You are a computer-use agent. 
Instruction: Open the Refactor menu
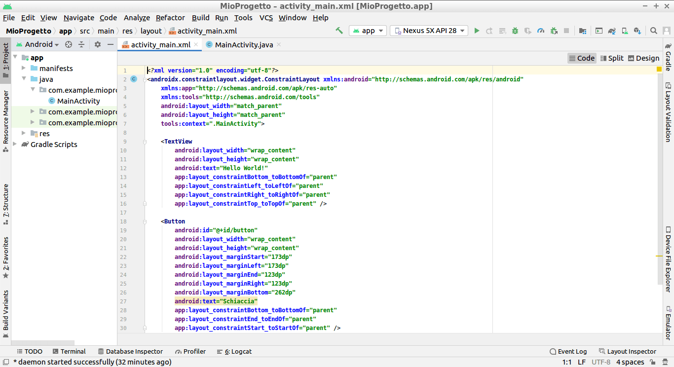coord(170,18)
